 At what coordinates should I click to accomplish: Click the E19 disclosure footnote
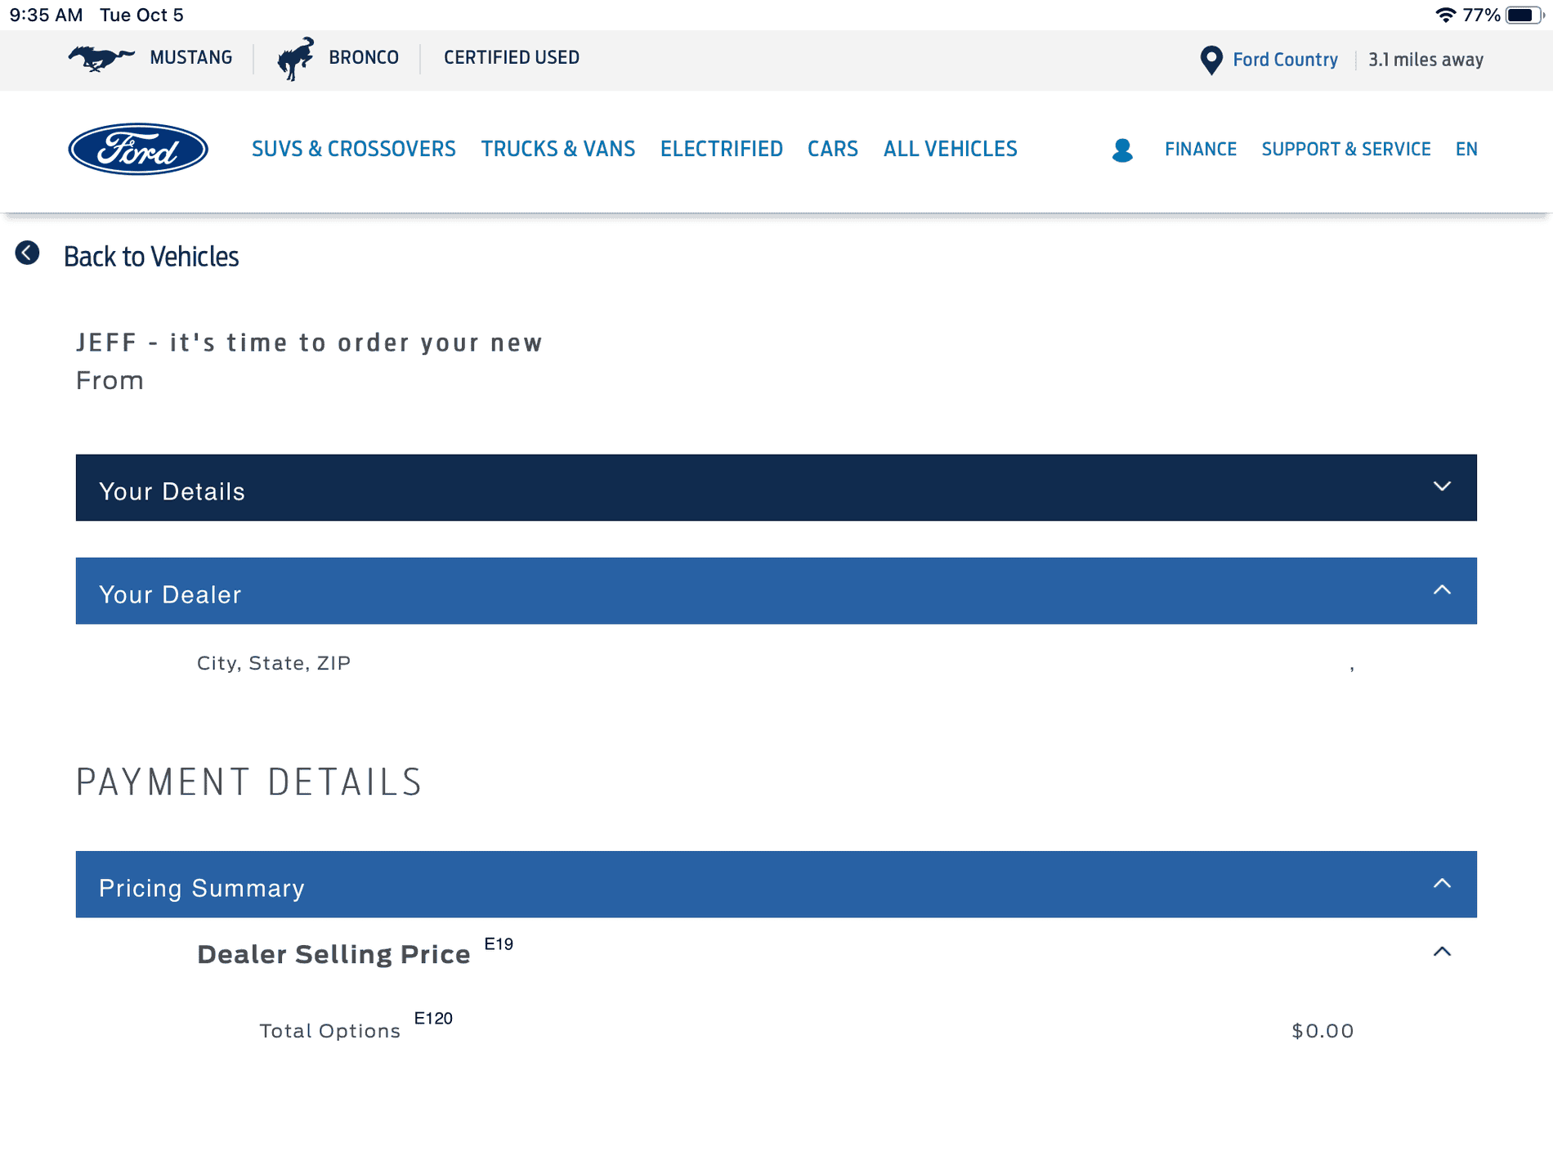tap(499, 944)
